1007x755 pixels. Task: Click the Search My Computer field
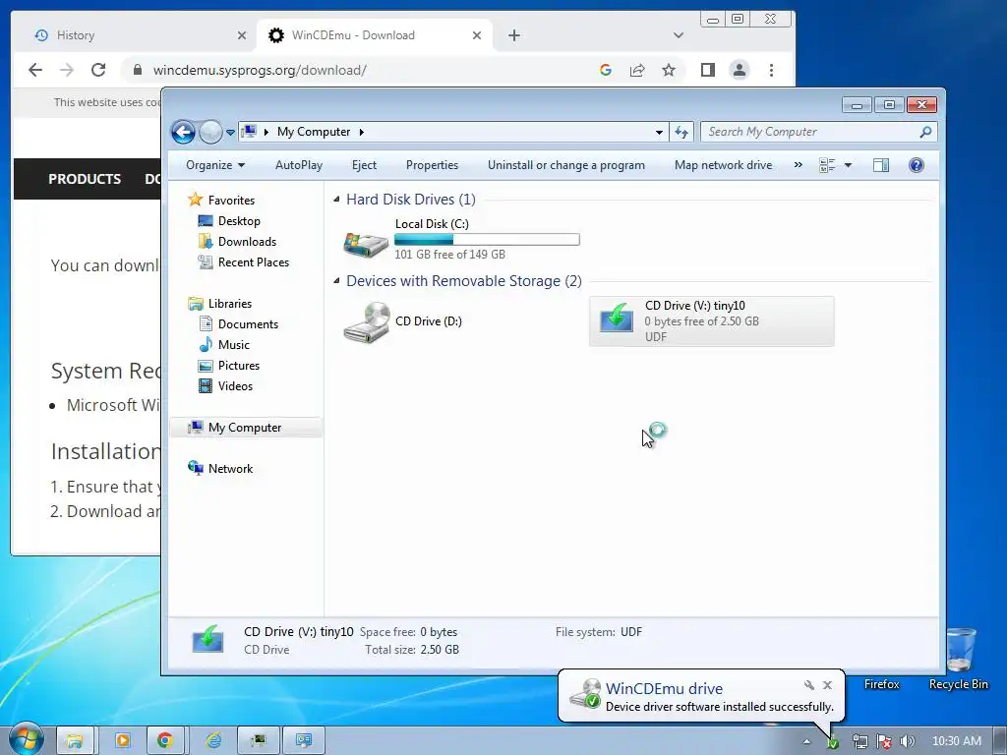(x=819, y=132)
